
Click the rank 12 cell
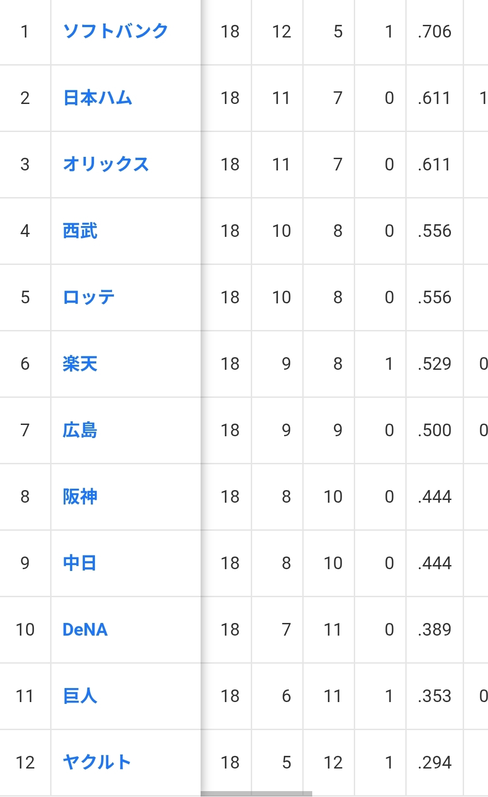point(25,763)
